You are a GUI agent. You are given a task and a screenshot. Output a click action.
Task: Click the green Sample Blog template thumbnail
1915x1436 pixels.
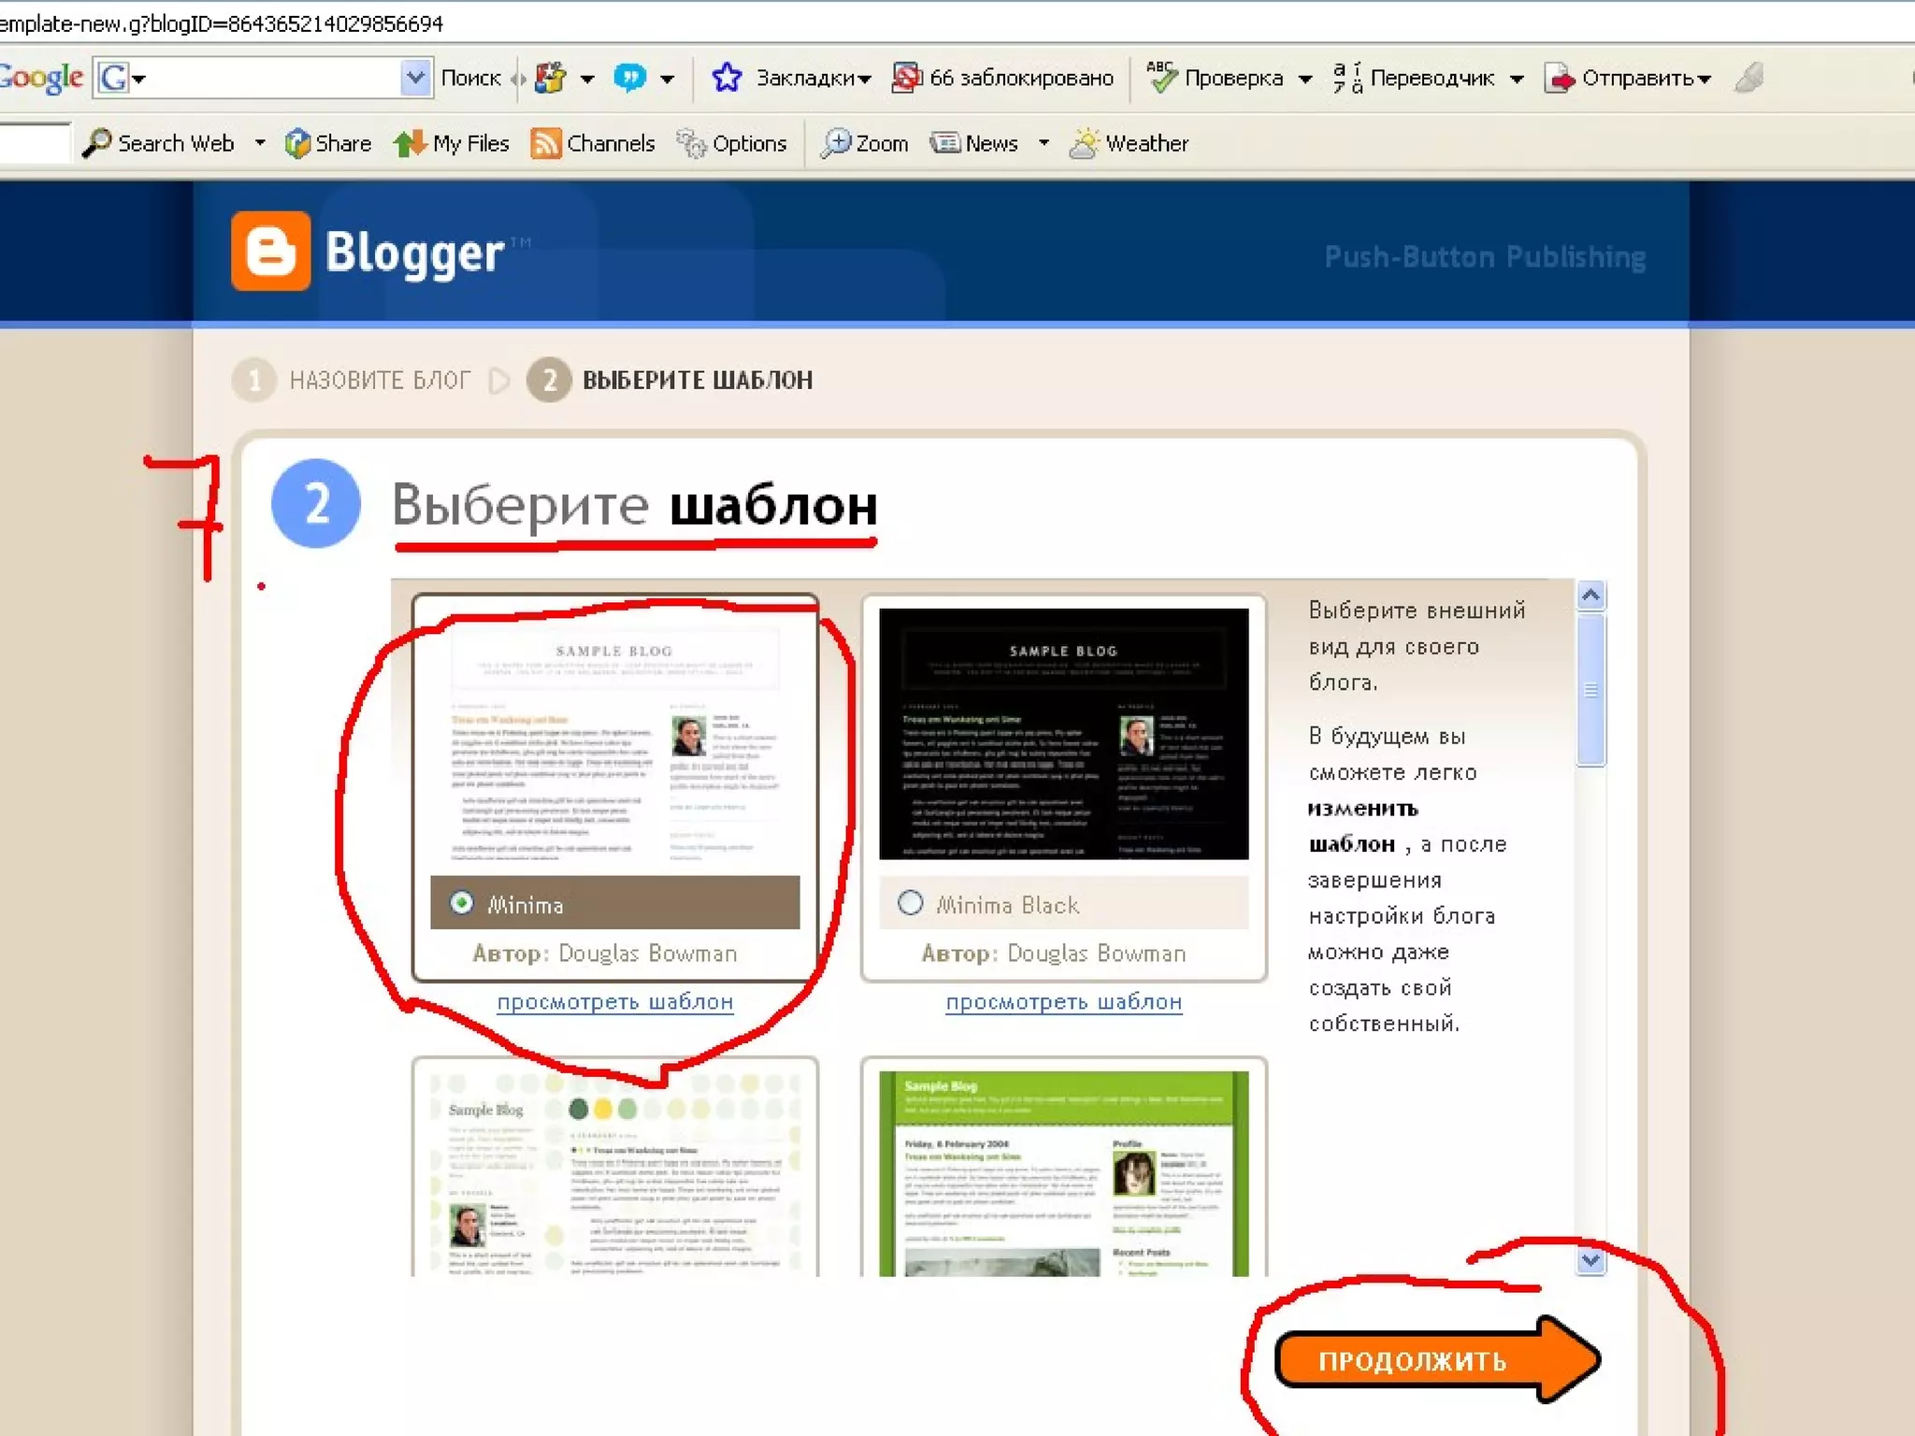(x=1063, y=1173)
